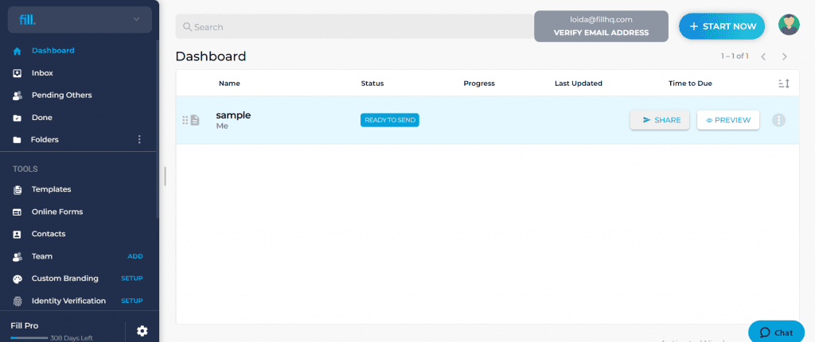Click the Pending Others people icon
Image resolution: width=815 pixels, height=342 pixels.
click(18, 95)
